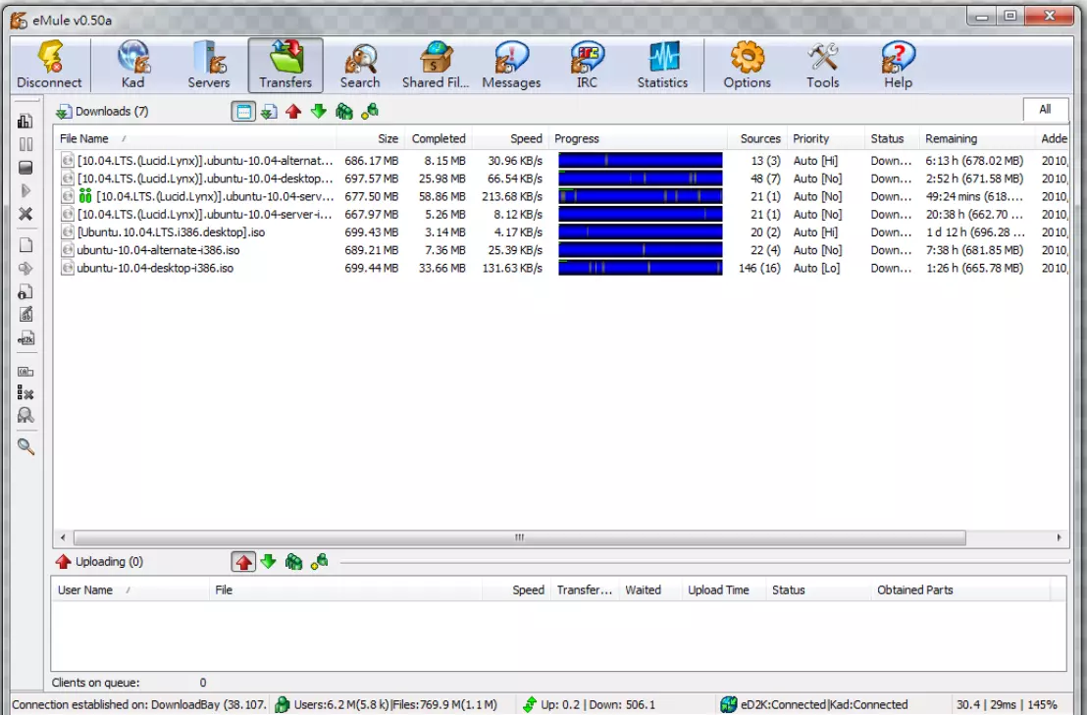
Task: Select Known Clients icon in lower pane toolbar
Action: 319,562
